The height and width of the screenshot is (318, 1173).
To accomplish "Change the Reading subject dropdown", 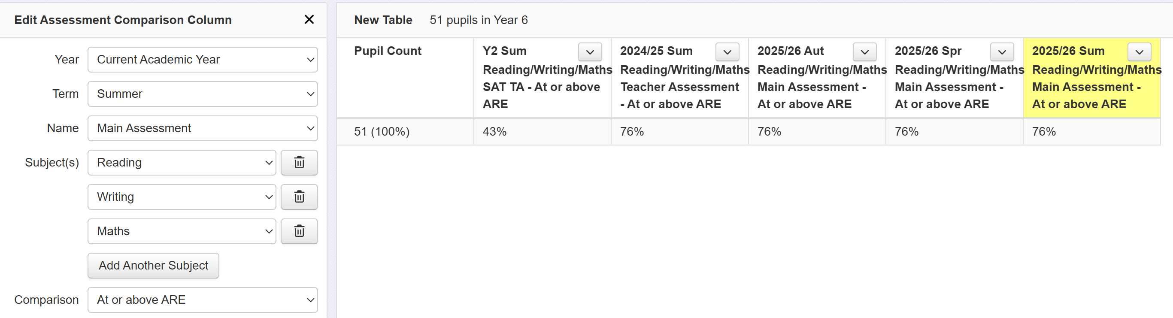I will (182, 163).
